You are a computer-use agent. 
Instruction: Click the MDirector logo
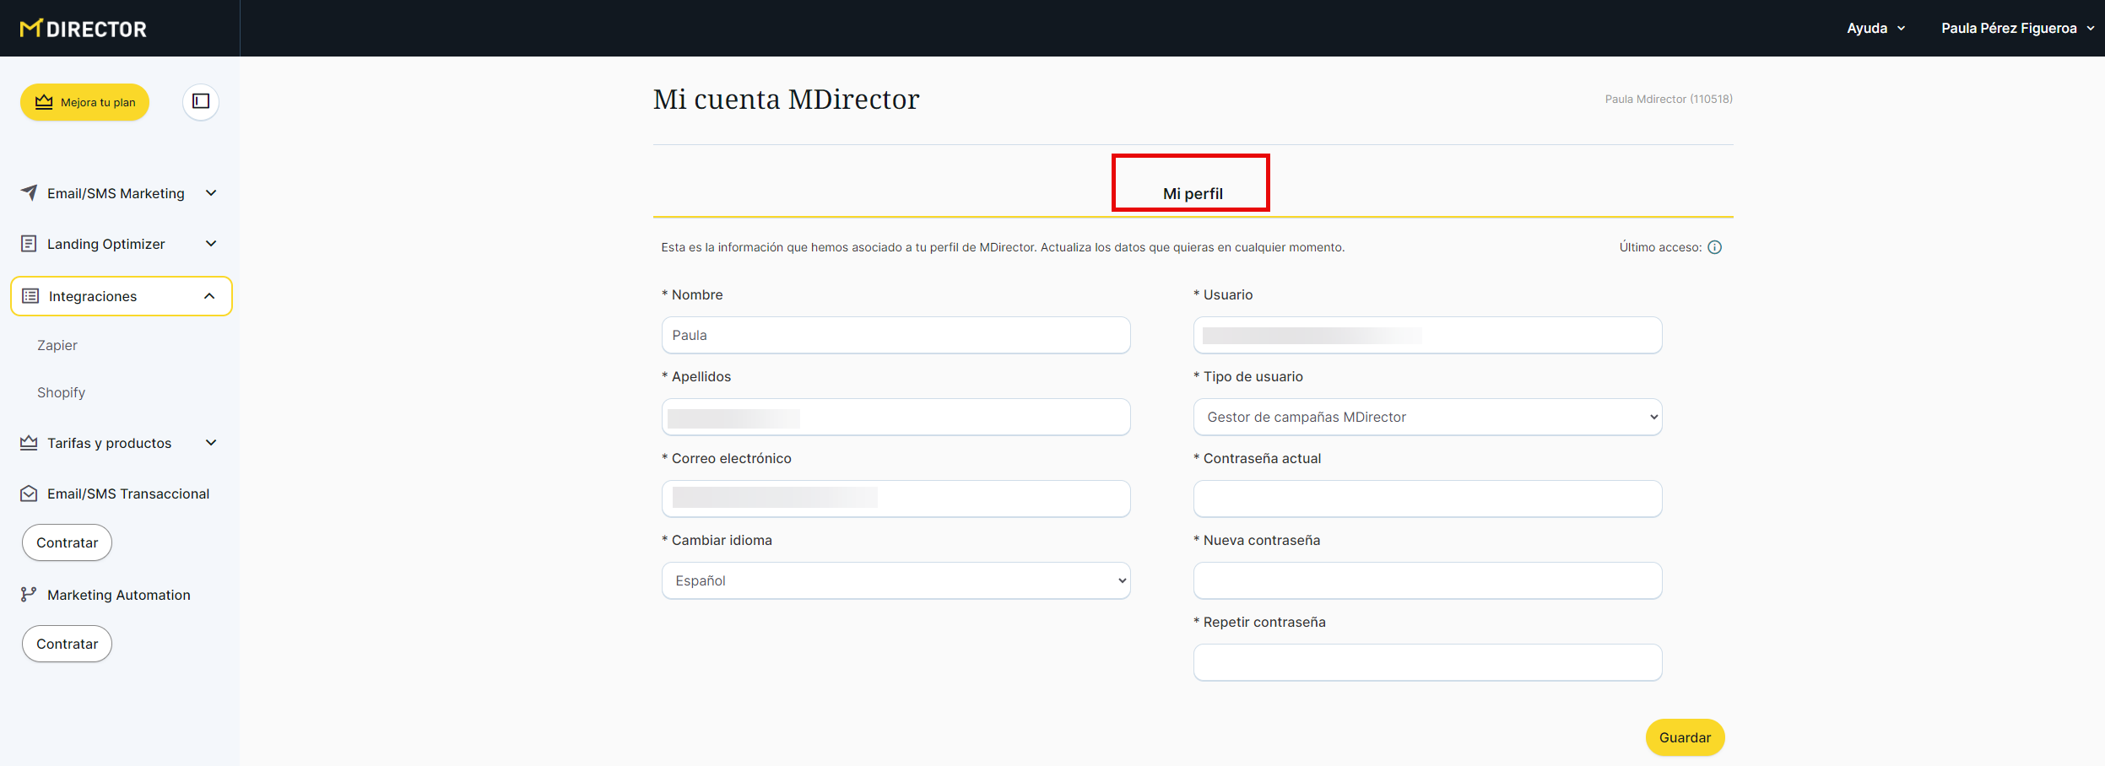tap(84, 29)
